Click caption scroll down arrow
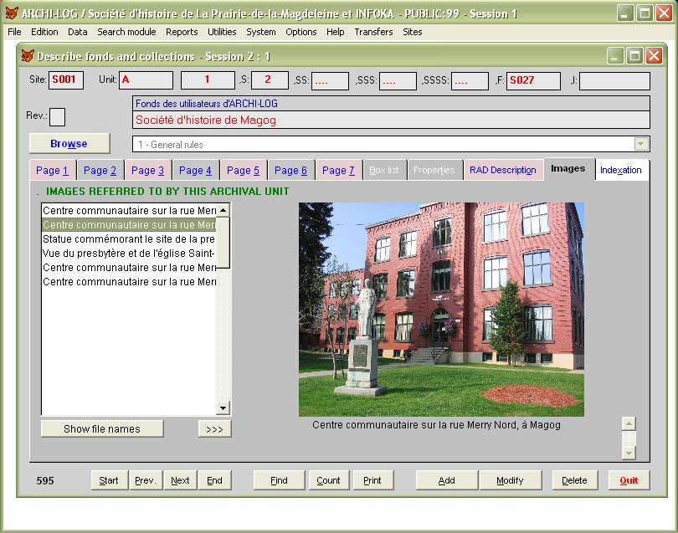The image size is (678, 533). pyautogui.click(x=629, y=453)
